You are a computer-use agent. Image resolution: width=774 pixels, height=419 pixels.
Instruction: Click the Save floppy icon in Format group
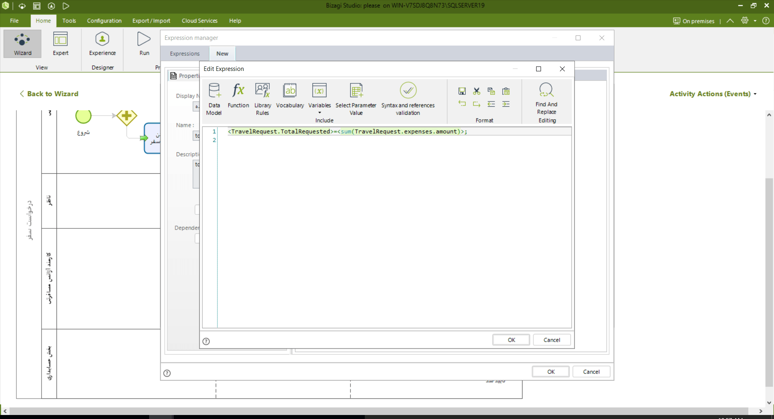point(462,91)
